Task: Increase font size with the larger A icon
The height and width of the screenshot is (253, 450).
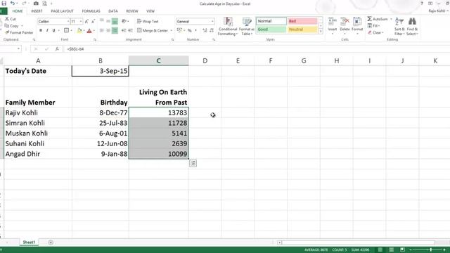Action: click(x=86, y=22)
